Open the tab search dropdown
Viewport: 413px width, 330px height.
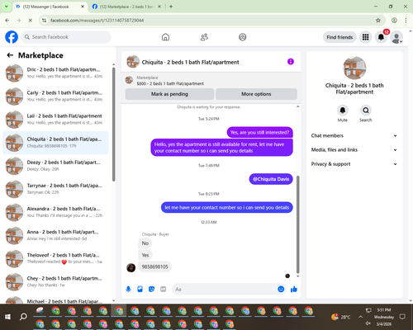click(6, 7)
